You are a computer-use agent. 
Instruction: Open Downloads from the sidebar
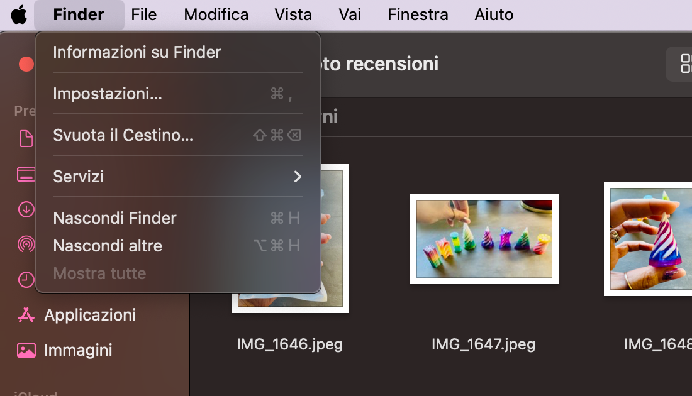[x=25, y=209]
